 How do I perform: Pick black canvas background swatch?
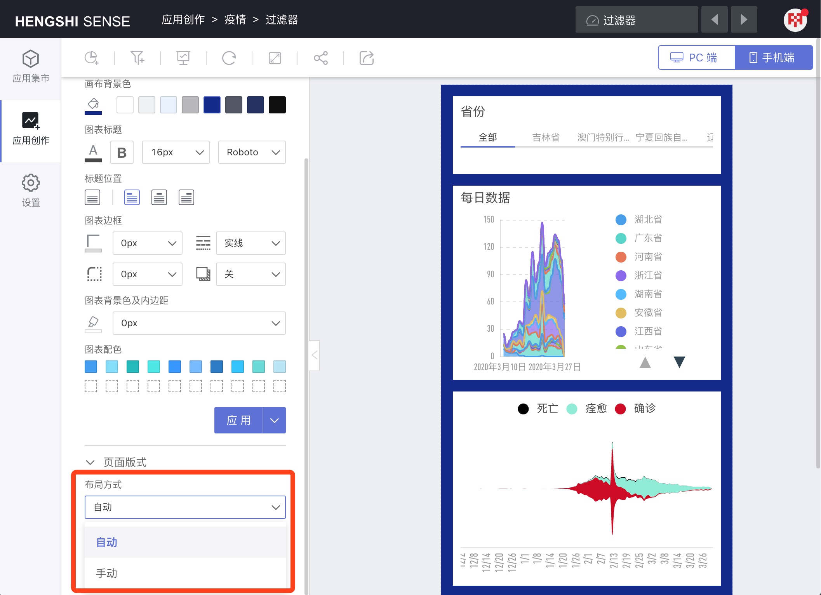coord(277,105)
